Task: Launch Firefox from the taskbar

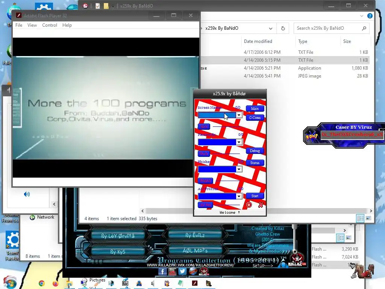Action: click(x=56, y=283)
